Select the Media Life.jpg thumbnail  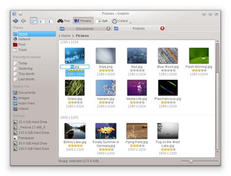(137, 88)
